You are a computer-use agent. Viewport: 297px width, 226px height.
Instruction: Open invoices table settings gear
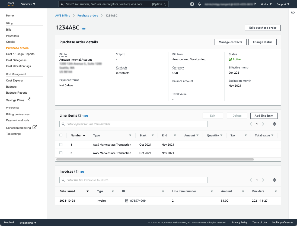274,180
